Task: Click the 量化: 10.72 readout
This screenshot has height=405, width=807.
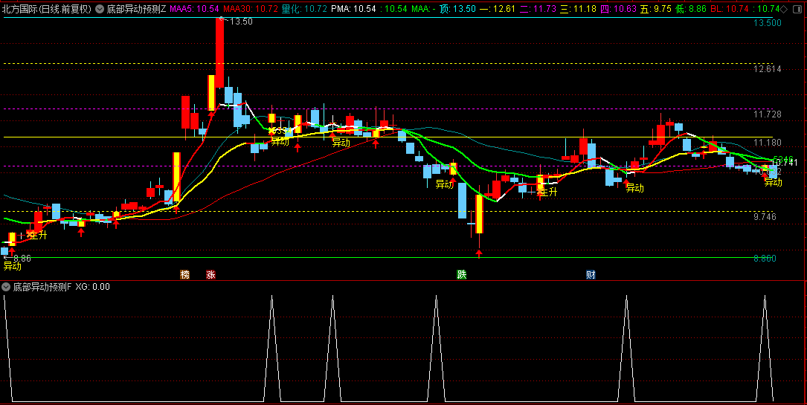Action: (x=305, y=9)
